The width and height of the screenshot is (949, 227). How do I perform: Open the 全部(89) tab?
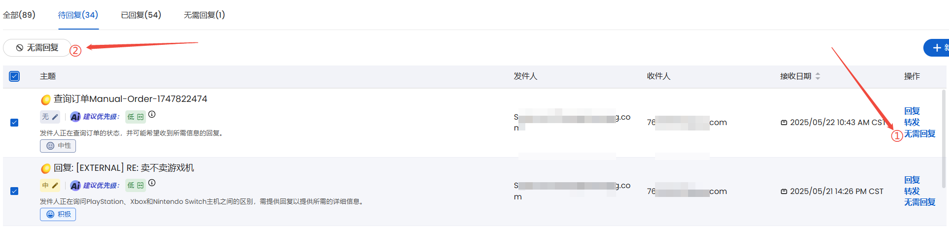[x=19, y=15]
